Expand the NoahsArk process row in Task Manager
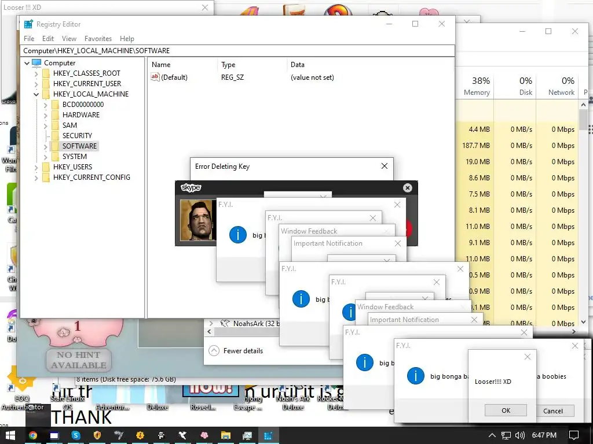The width and height of the screenshot is (593, 444). pos(211,324)
